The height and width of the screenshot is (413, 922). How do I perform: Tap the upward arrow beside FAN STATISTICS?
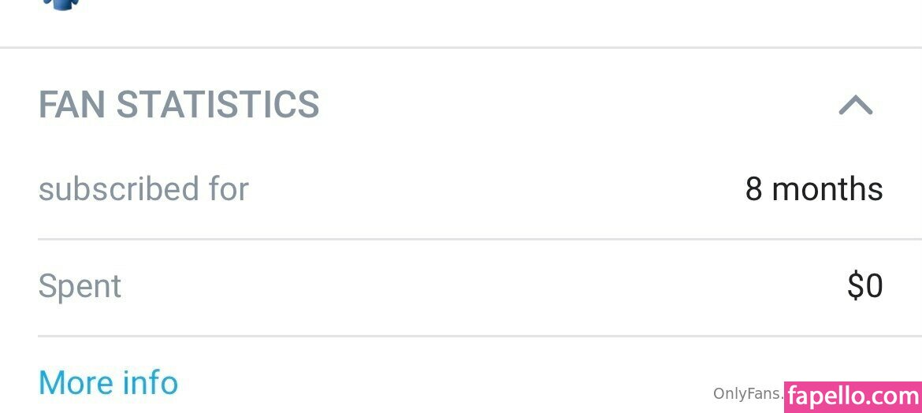click(x=856, y=105)
